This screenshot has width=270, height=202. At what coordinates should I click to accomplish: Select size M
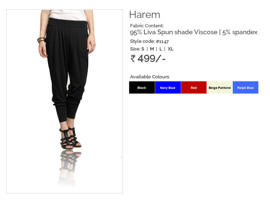pyautogui.click(x=152, y=49)
